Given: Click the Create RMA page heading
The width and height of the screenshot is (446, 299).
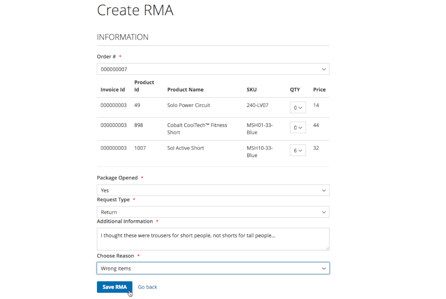Looking at the screenshot, I should tap(135, 10).
